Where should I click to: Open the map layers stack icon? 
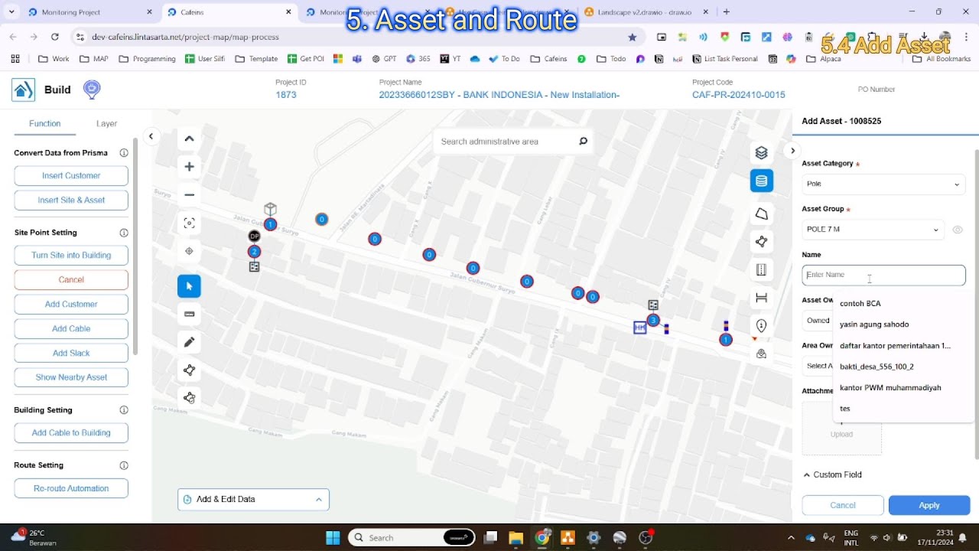pos(761,153)
